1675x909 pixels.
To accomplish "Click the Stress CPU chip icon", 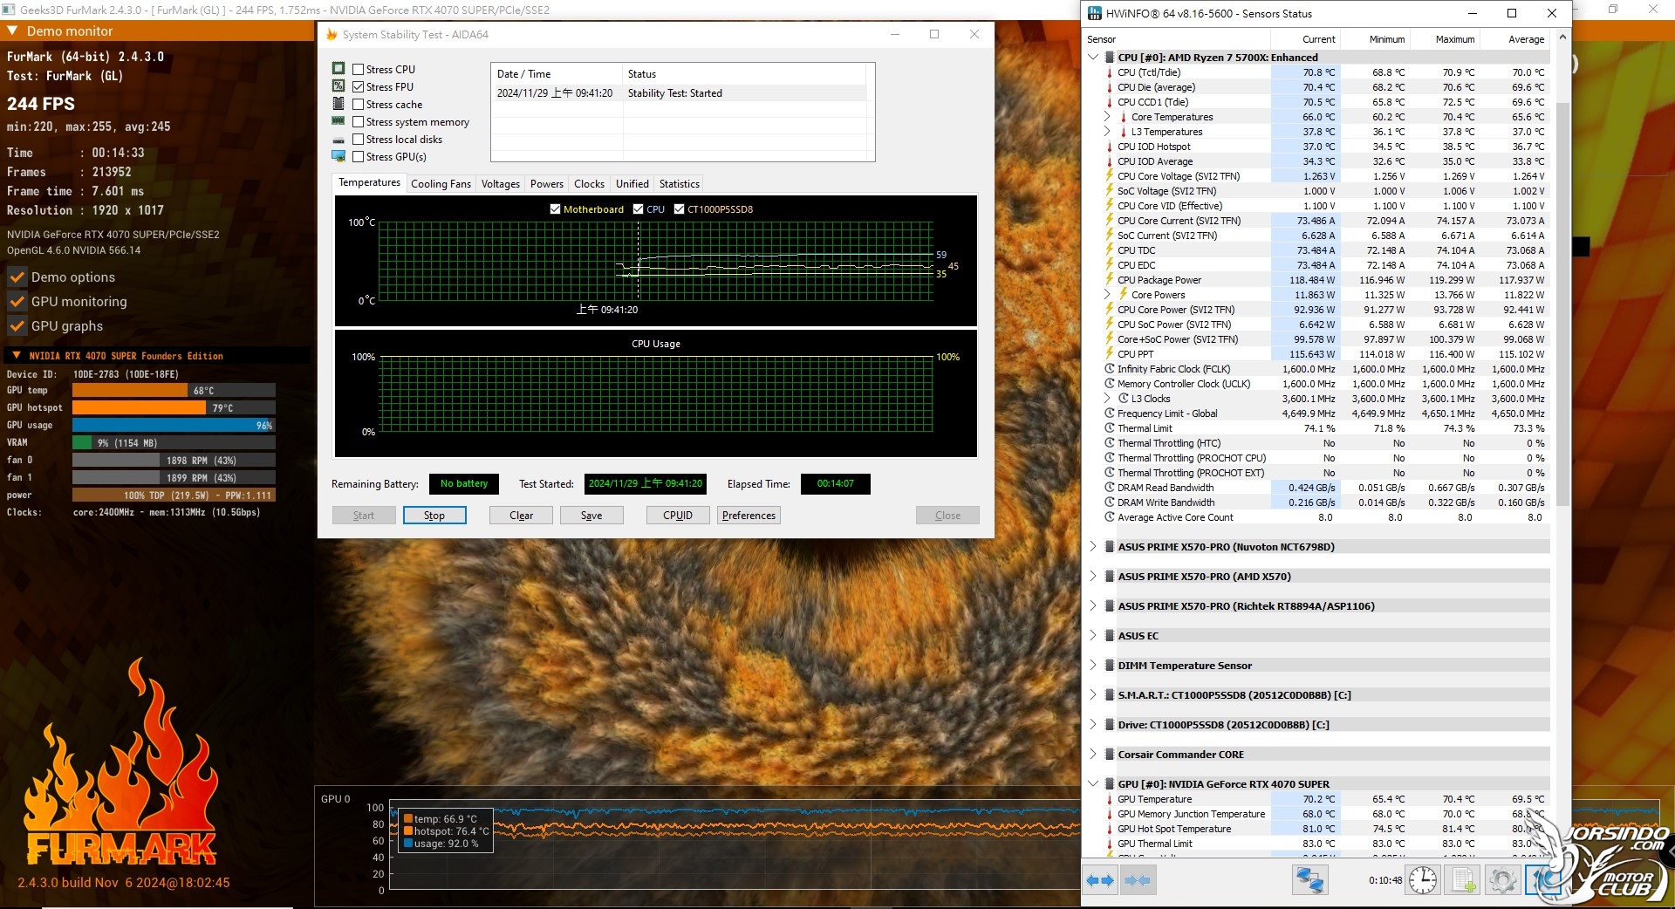I will point(338,69).
